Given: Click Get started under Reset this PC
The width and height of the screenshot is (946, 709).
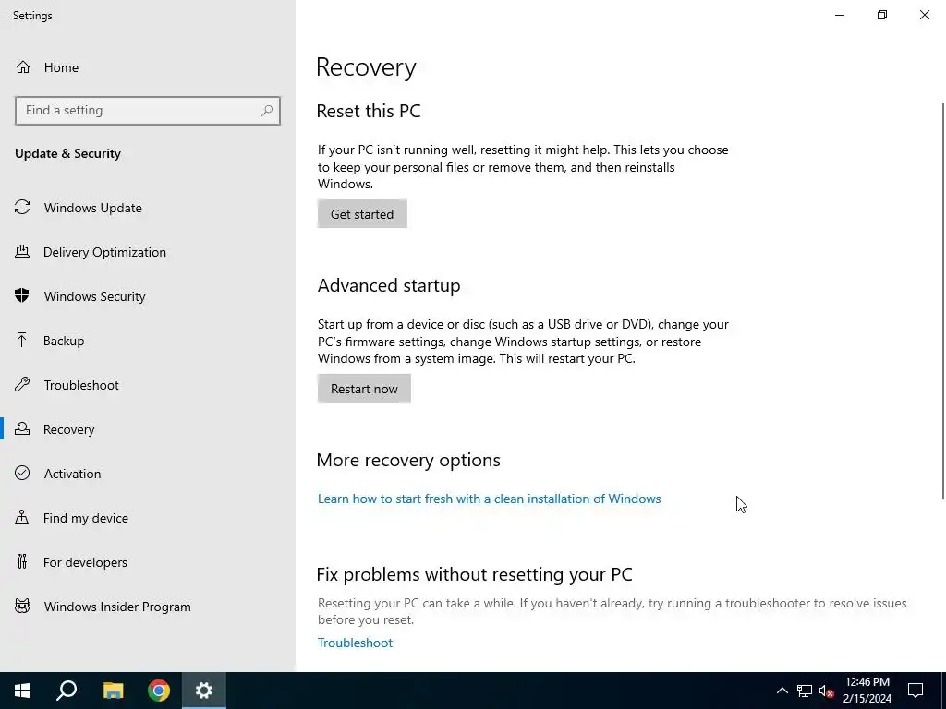Looking at the screenshot, I should click(x=362, y=214).
